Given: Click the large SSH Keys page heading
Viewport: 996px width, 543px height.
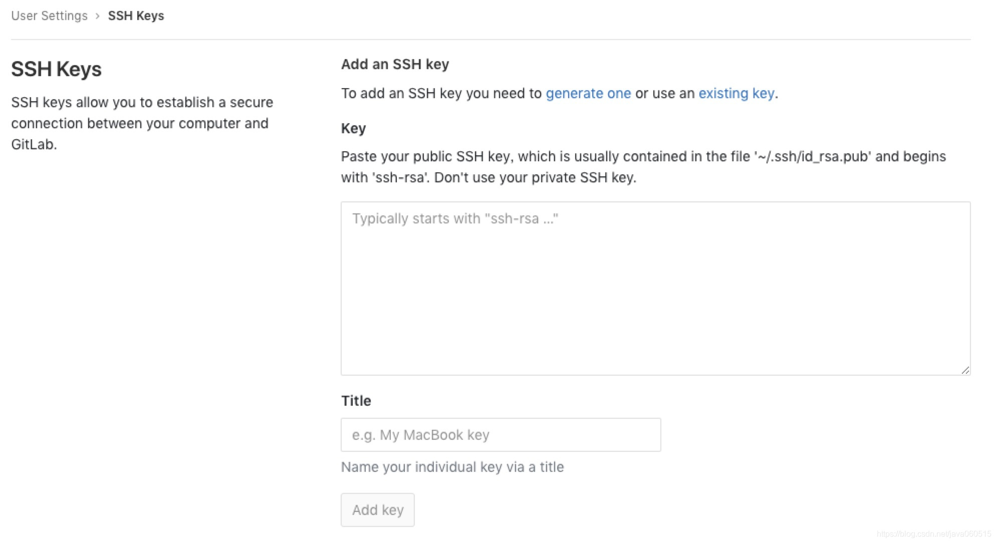Looking at the screenshot, I should point(56,69).
